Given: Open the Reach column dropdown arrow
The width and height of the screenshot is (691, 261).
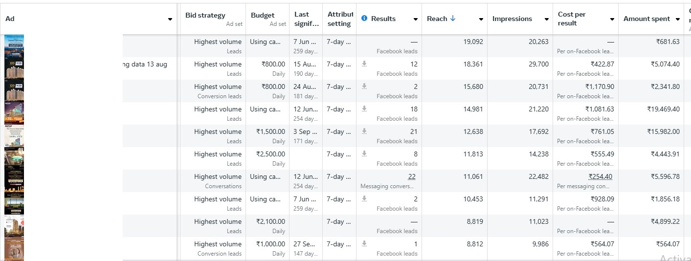Looking at the screenshot, I should tap(481, 19).
